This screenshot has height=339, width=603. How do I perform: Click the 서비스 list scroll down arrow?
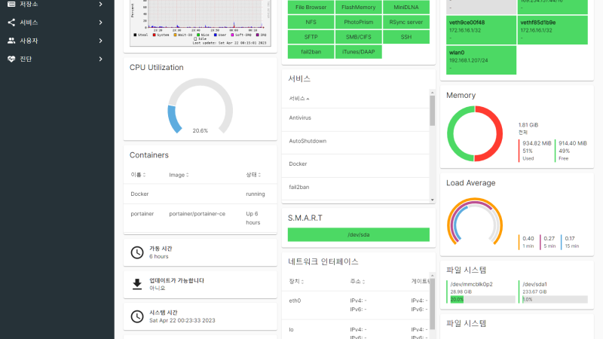432,200
